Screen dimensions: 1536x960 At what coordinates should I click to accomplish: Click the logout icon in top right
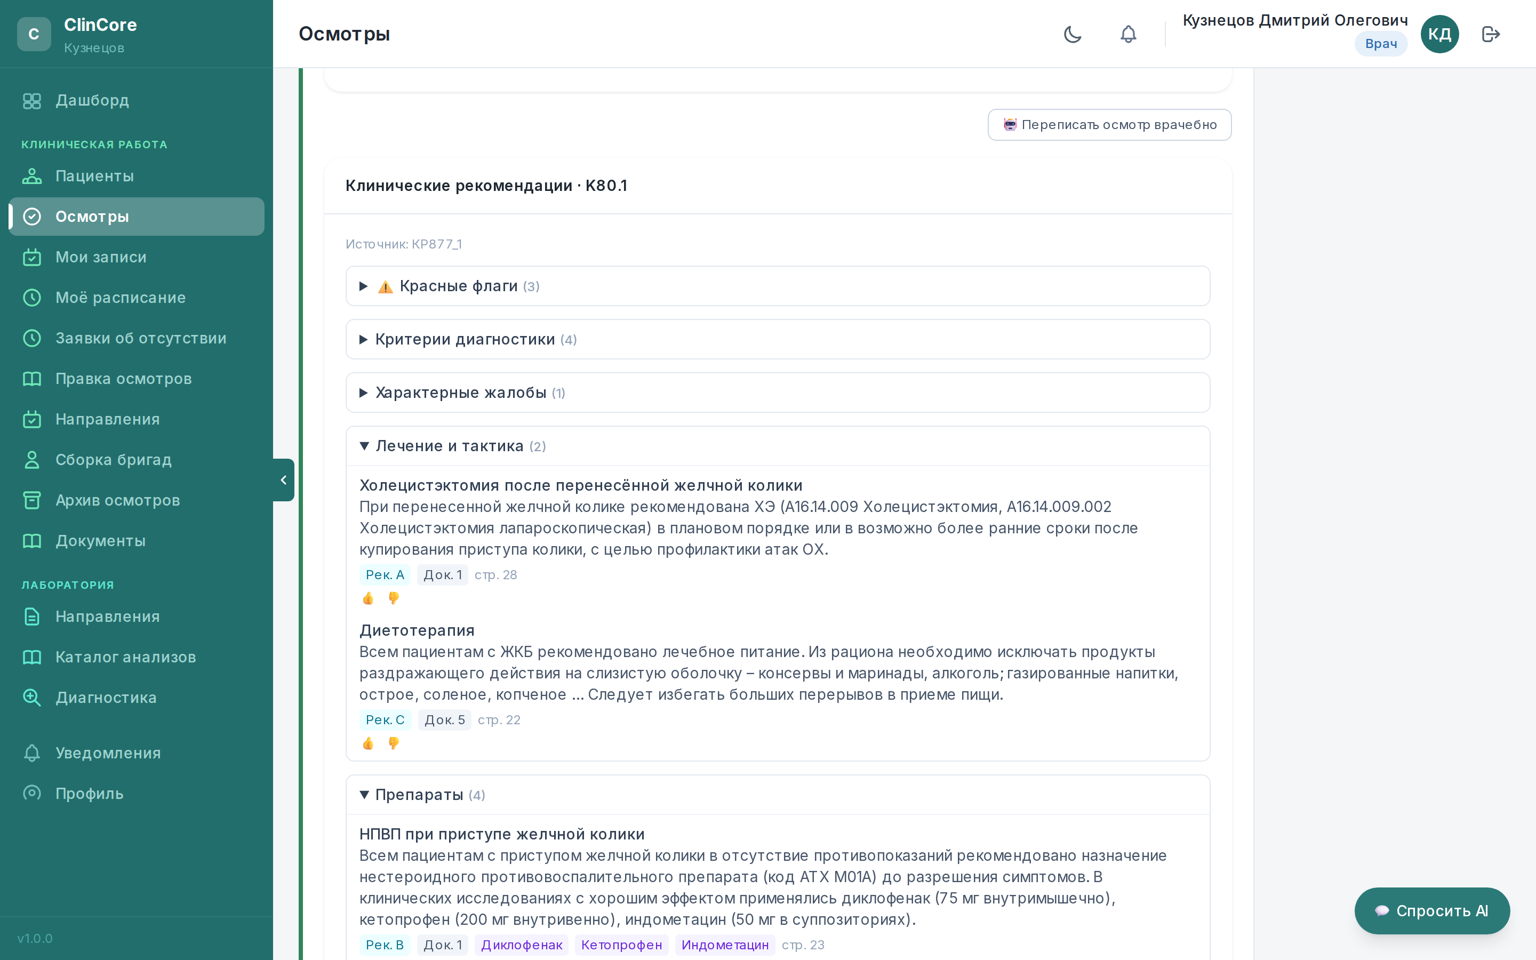(1490, 34)
